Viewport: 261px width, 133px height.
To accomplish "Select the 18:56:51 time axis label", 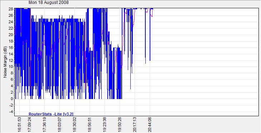I will (x=90, y=125).
